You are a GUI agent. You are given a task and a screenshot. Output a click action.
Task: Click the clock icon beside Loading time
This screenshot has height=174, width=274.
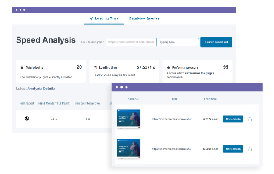[96, 68]
